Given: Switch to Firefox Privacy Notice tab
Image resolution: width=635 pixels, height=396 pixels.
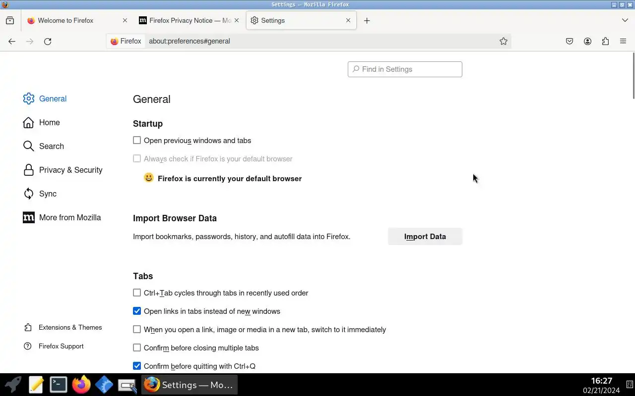Looking at the screenshot, I should click(190, 20).
